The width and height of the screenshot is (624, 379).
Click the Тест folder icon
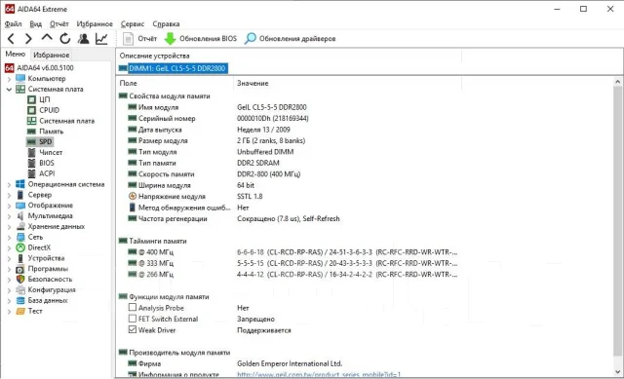pyautogui.click(x=20, y=311)
